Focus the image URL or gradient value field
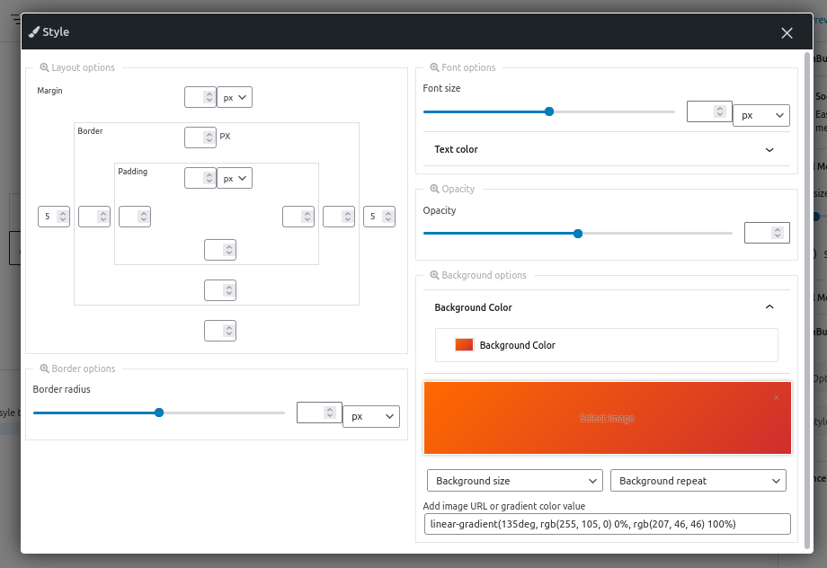Screen dimensions: 827x568 (607, 524)
